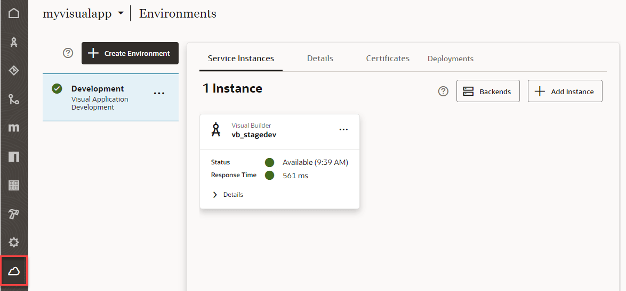Open Project Administration gear icon
The height and width of the screenshot is (291, 626).
[x=14, y=243]
